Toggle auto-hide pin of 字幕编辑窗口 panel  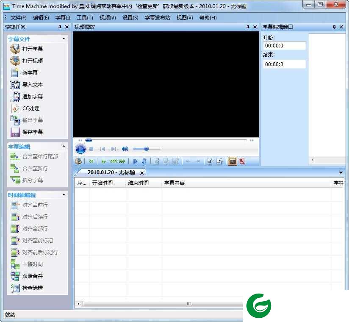coord(334,27)
